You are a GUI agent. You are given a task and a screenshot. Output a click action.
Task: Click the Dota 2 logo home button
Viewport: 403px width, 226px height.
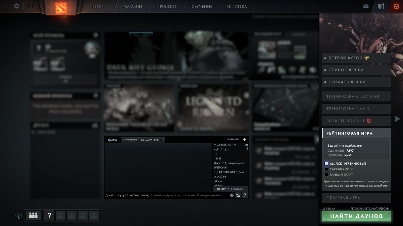pyautogui.click(x=61, y=7)
